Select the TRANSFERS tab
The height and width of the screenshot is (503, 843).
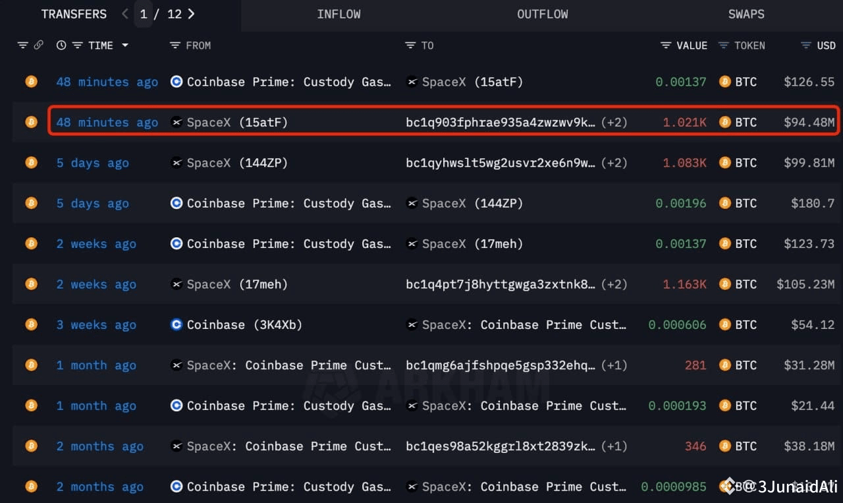(74, 14)
